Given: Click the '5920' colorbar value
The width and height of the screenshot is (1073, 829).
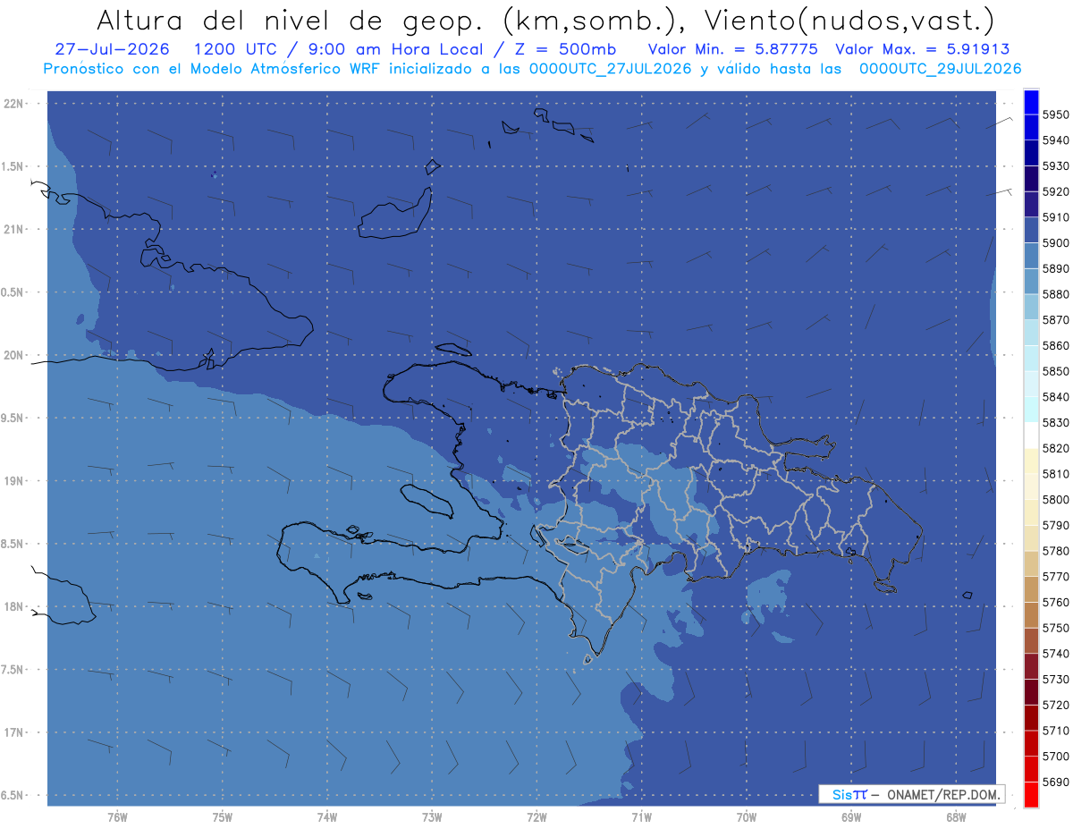Looking at the screenshot, I should point(1056,191).
